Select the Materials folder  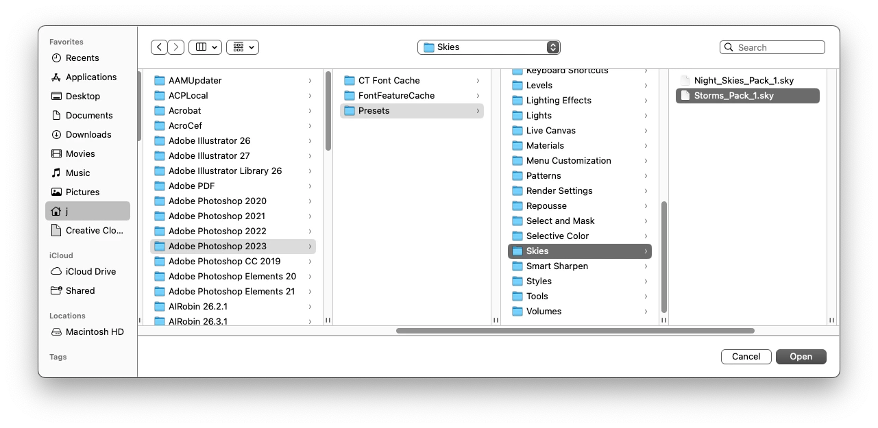click(580, 146)
